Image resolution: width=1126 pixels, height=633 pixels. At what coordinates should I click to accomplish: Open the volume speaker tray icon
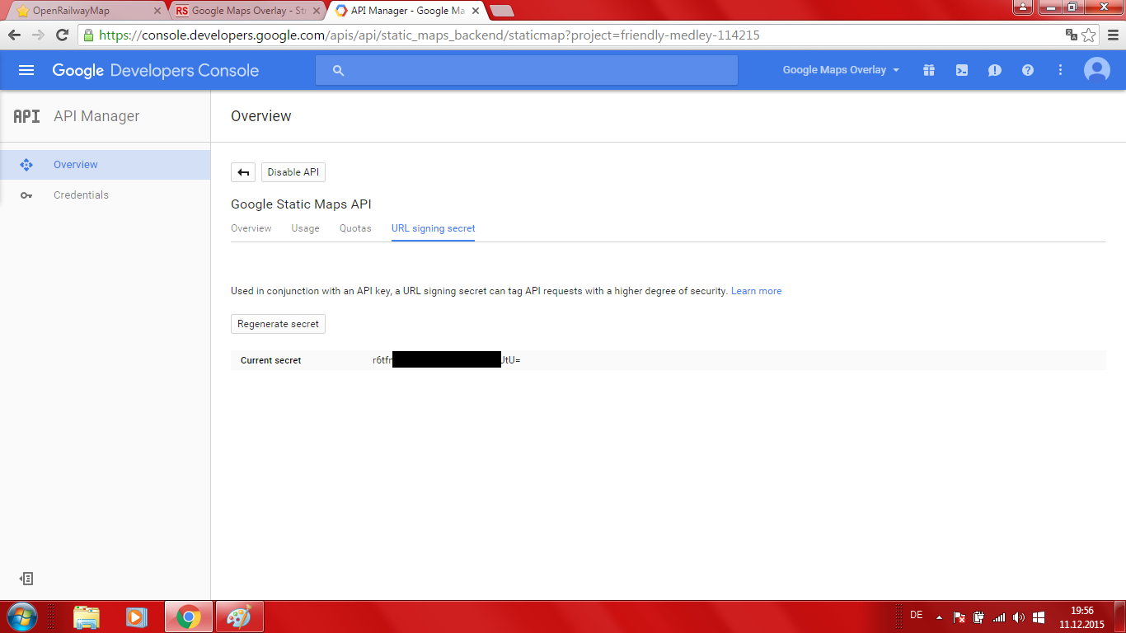(x=1019, y=617)
